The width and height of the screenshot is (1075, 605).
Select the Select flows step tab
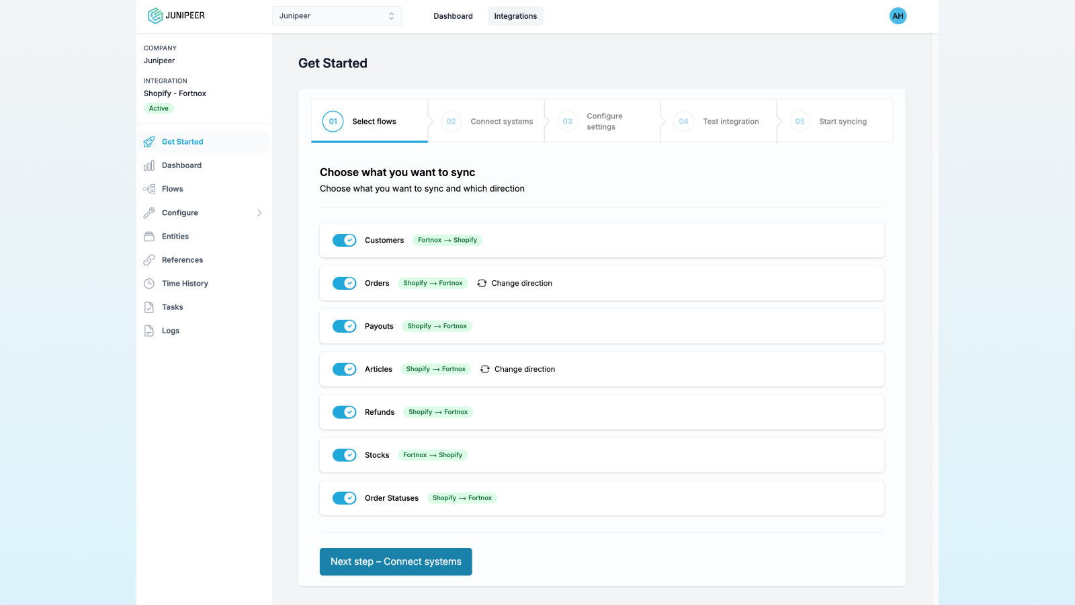point(370,122)
